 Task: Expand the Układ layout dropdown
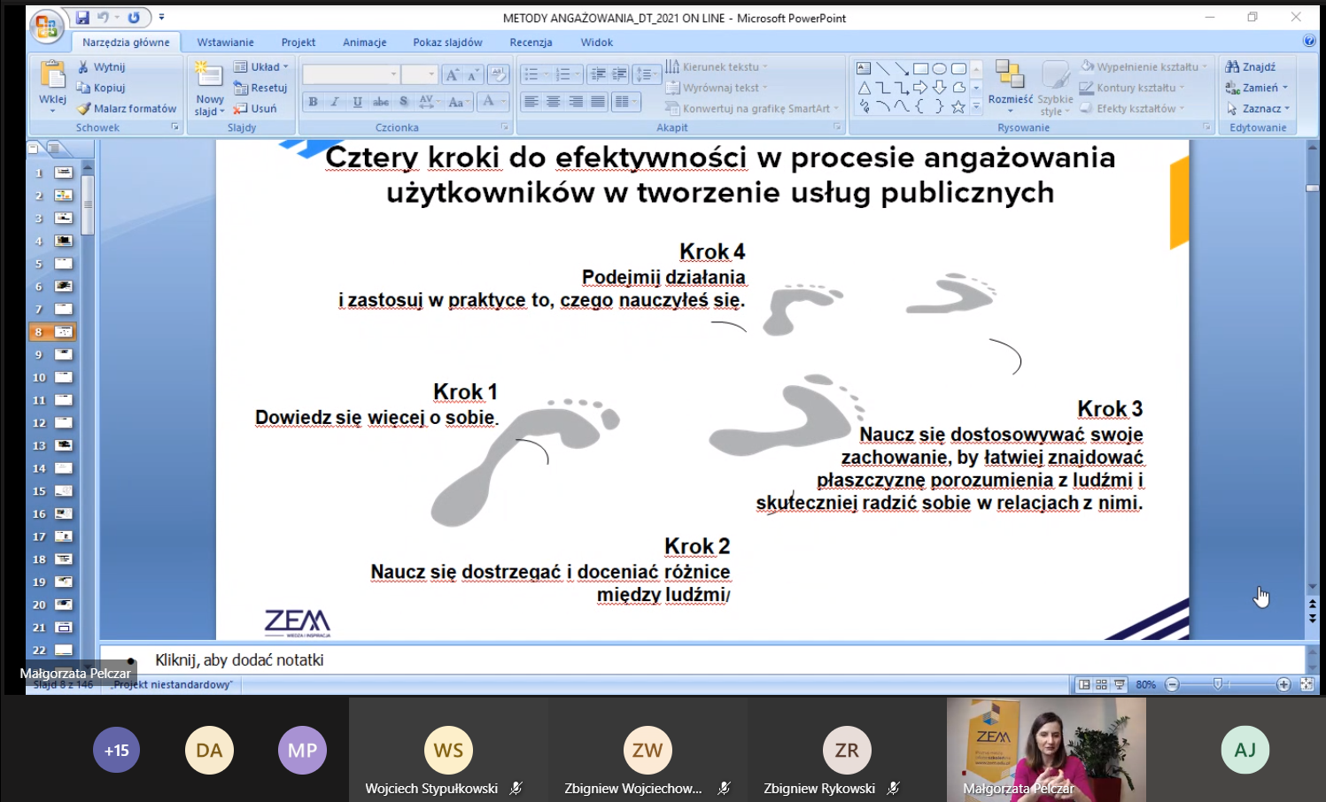[x=261, y=66]
